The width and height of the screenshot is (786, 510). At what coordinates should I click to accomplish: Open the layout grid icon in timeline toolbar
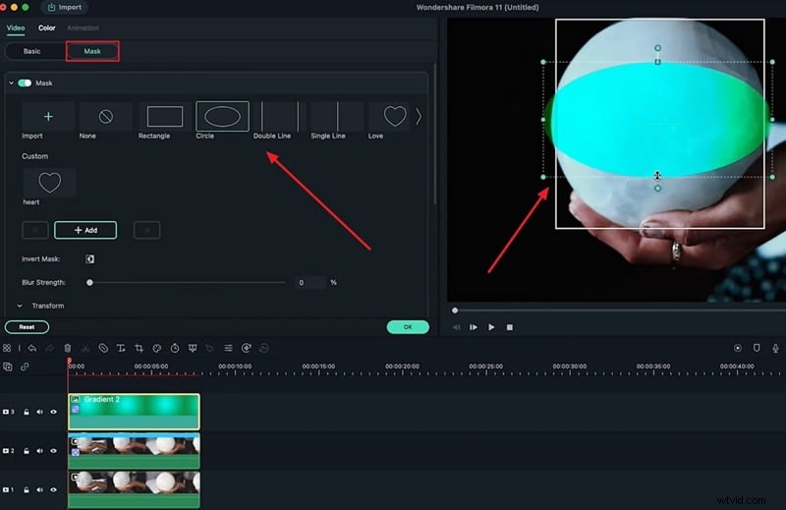pos(7,348)
